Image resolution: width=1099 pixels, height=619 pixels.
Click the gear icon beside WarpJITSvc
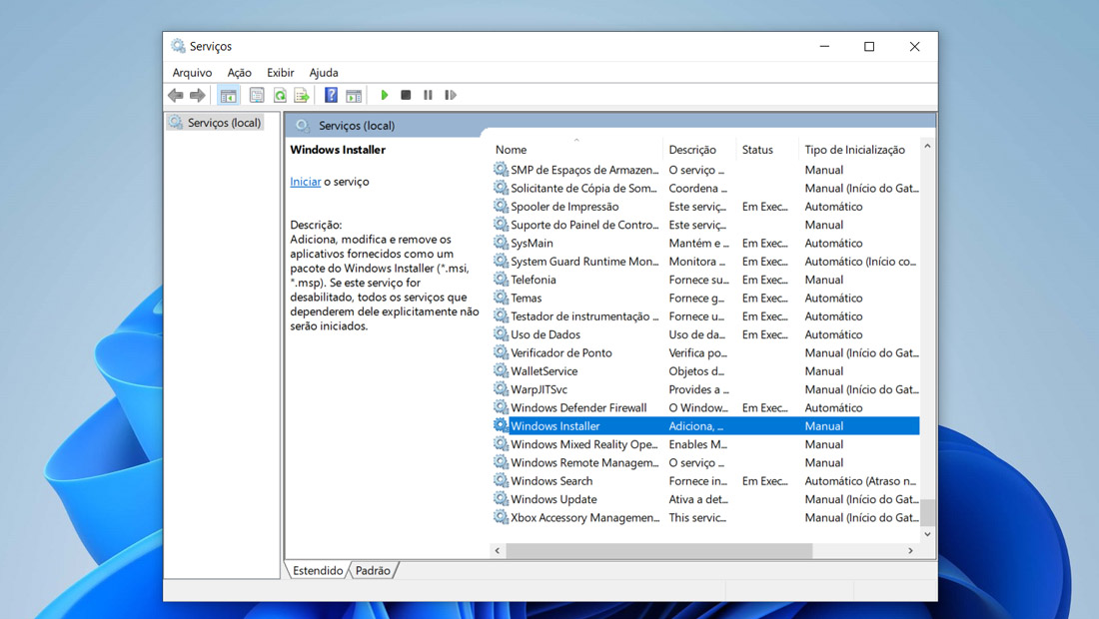501,388
